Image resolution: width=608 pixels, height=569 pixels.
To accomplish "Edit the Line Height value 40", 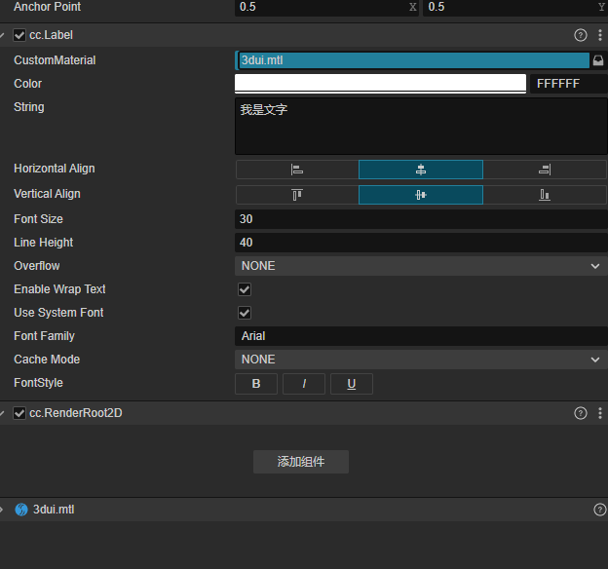I will (x=421, y=243).
